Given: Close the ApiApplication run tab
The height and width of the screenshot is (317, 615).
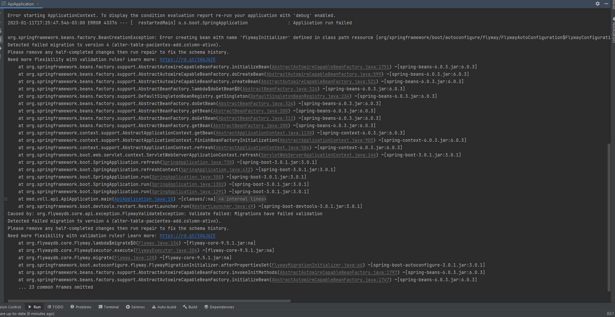Looking at the screenshot, I should [38, 4].
